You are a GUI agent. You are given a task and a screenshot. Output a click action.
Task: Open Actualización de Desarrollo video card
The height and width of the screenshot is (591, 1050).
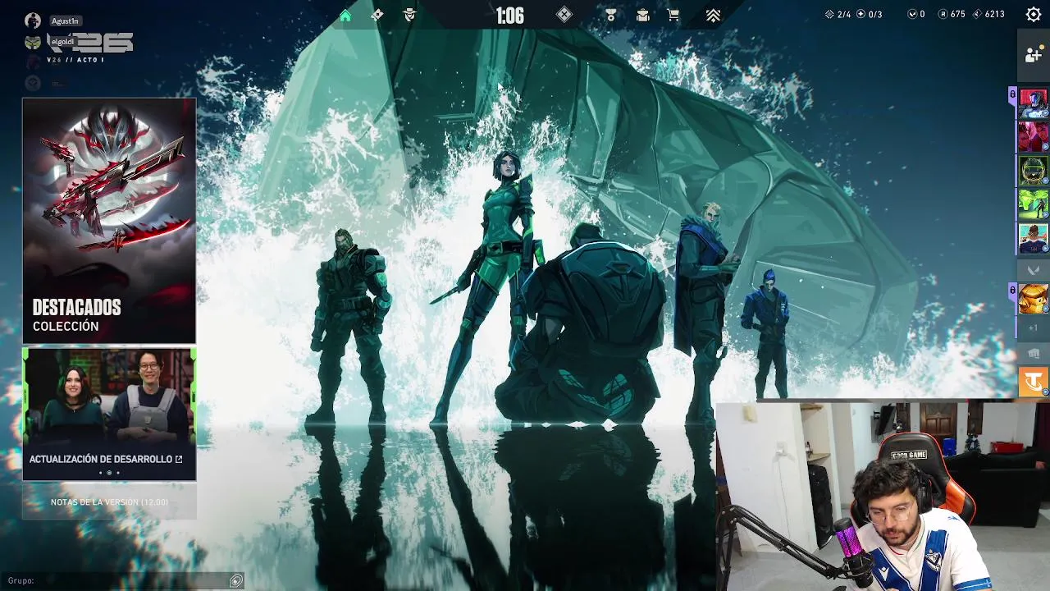[109, 414]
